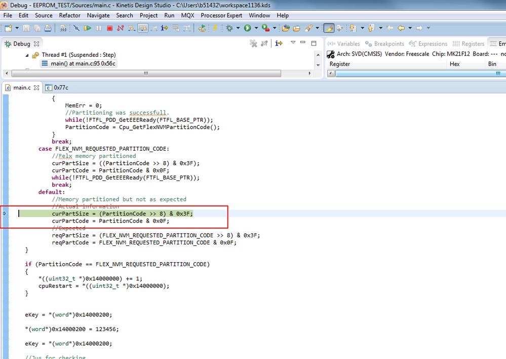This screenshot has height=359, width=506.
Task: Open the File menu
Action: pyautogui.click(x=8, y=15)
